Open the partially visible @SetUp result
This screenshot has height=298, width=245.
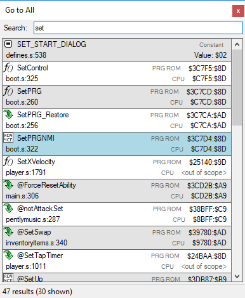point(117,278)
